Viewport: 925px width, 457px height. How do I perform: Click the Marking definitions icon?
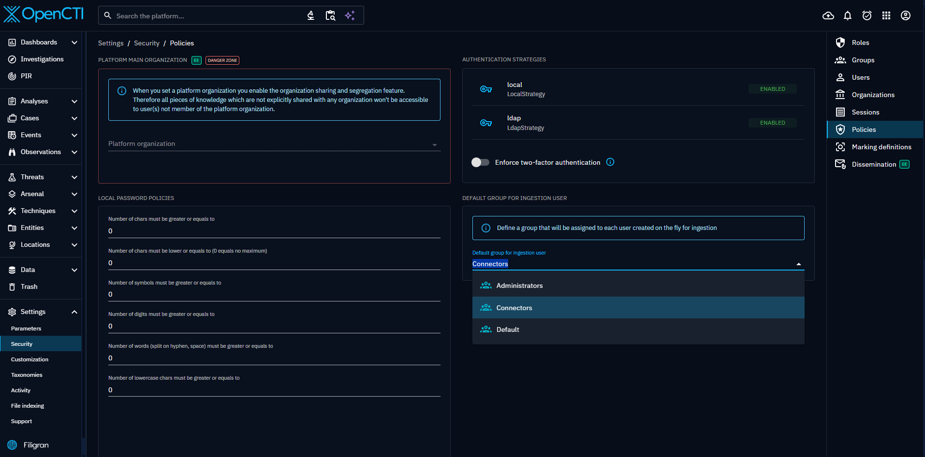coord(840,147)
